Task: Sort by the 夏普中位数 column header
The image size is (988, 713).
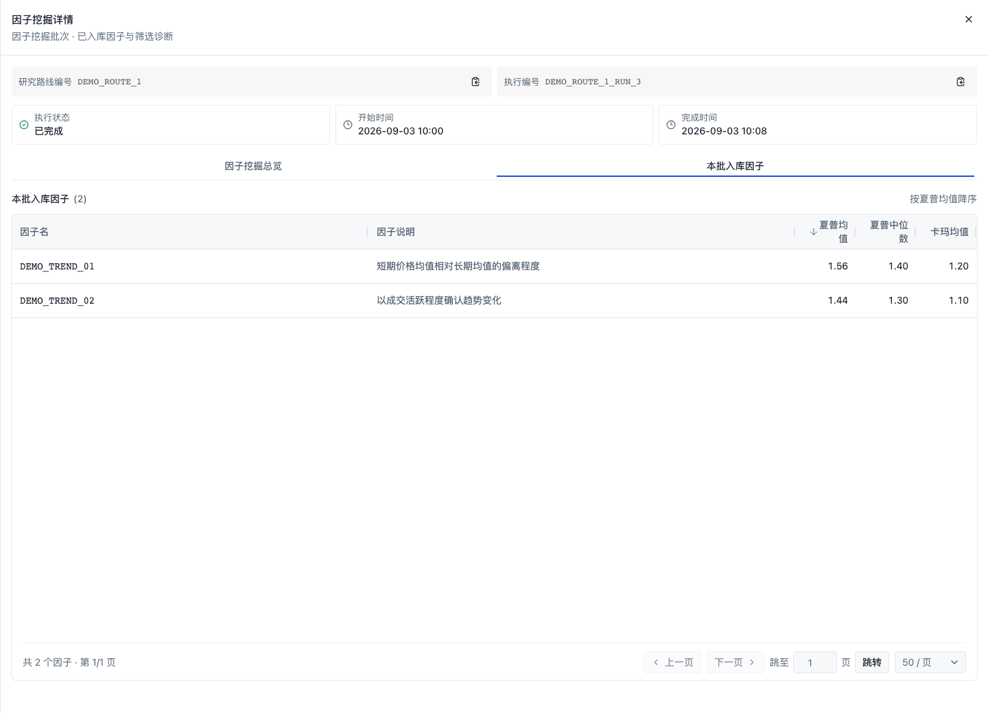Action: point(889,232)
